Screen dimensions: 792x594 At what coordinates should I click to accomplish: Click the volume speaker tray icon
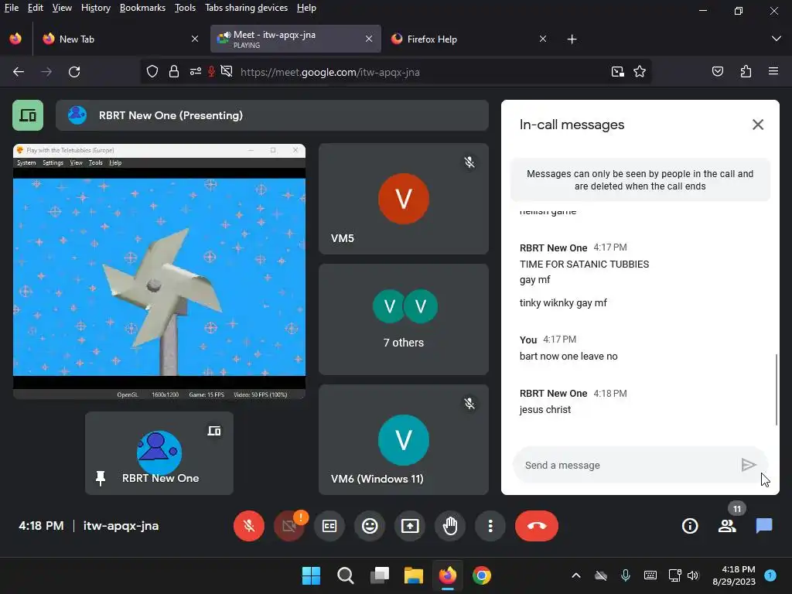(693, 575)
